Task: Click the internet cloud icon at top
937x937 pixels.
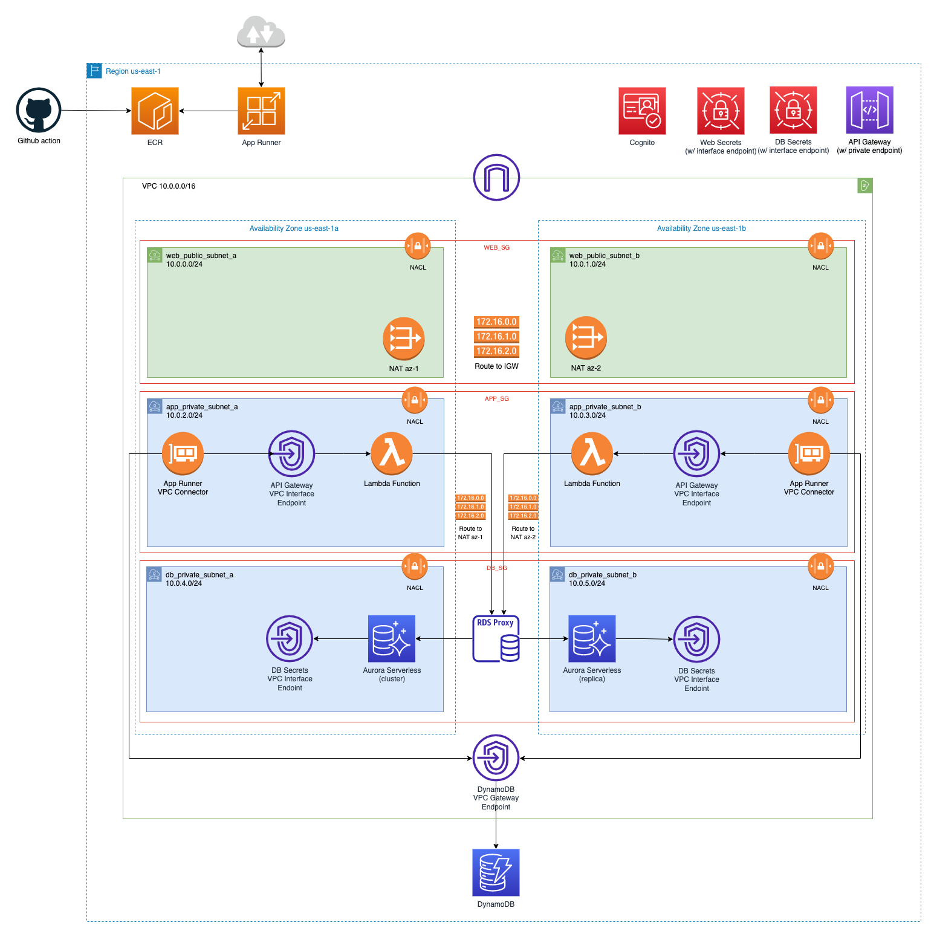Action: pos(261,31)
